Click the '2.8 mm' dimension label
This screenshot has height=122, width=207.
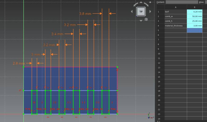[x=19, y=63]
